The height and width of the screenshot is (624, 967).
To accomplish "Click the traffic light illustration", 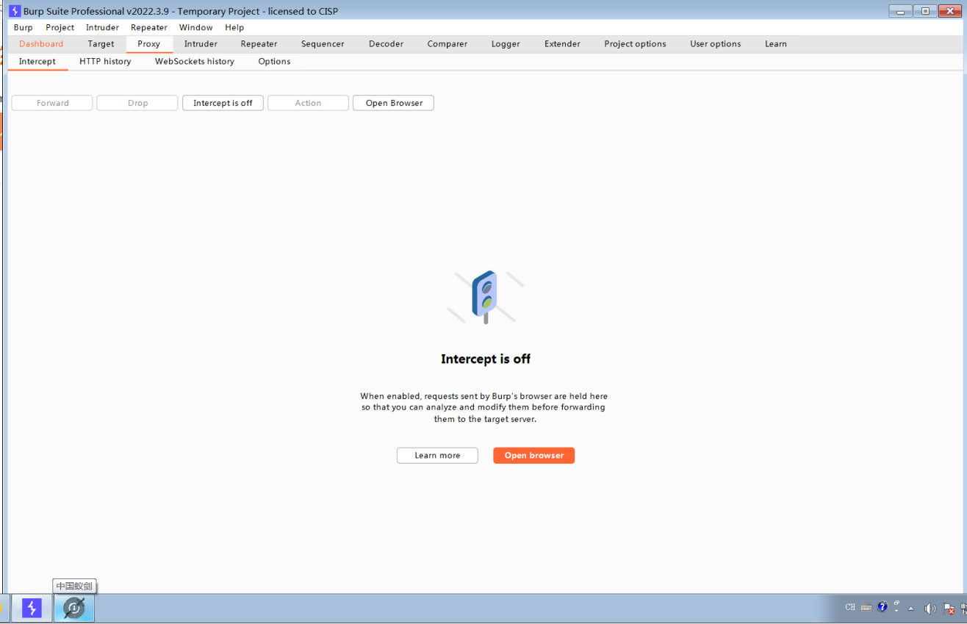I will (485, 297).
